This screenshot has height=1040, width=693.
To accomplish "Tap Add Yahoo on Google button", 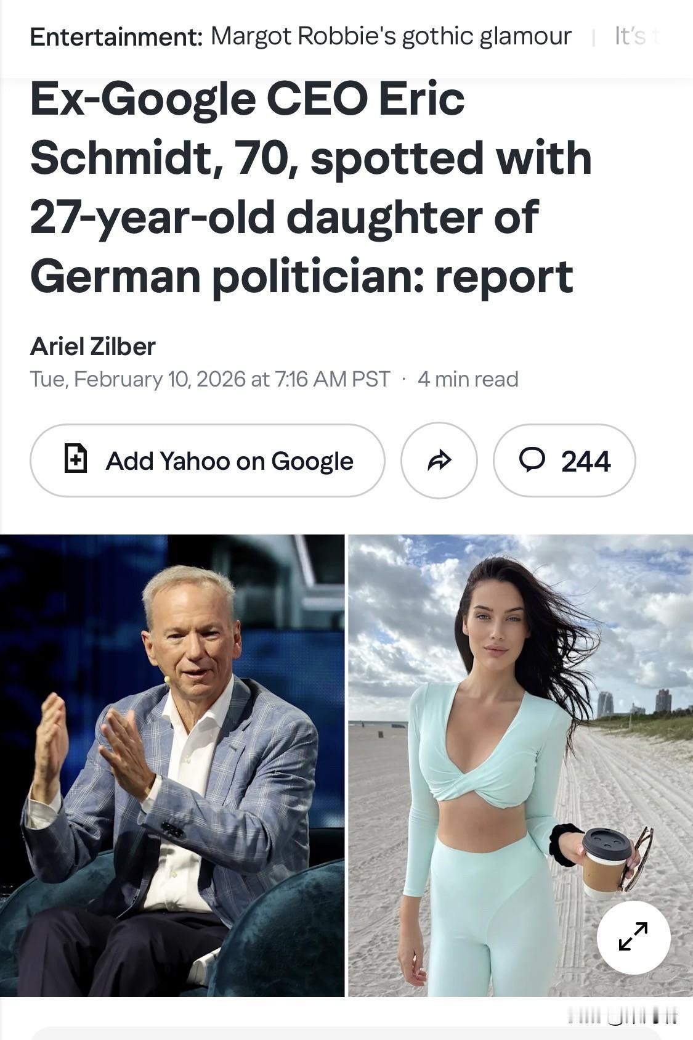I will [x=208, y=460].
